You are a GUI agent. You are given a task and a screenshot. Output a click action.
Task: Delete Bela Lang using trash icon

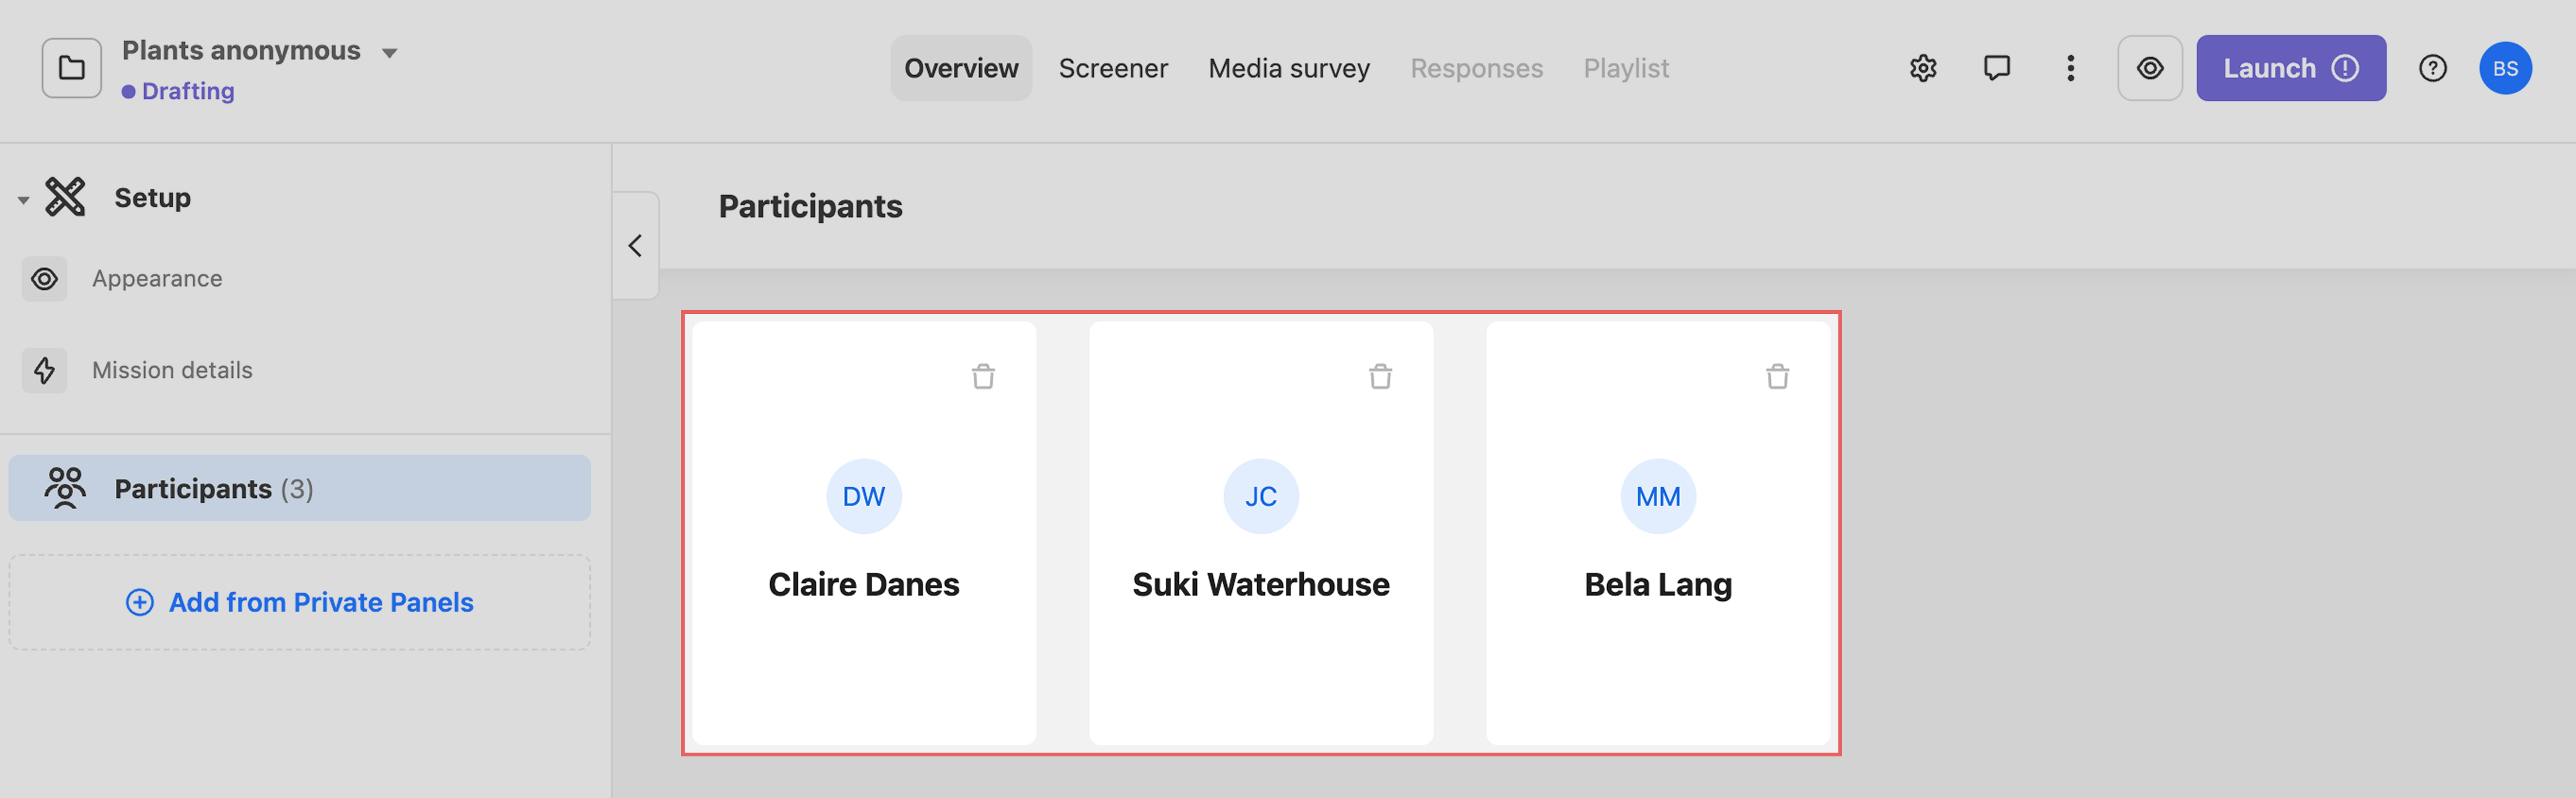pyautogui.click(x=1777, y=377)
